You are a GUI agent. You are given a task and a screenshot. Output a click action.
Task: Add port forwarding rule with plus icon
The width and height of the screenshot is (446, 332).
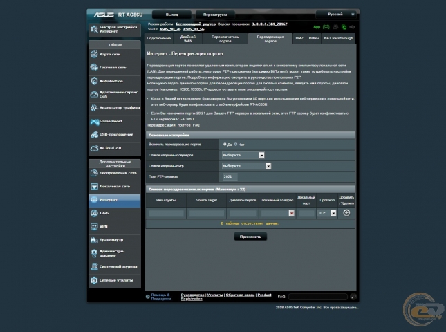pyautogui.click(x=346, y=213)
